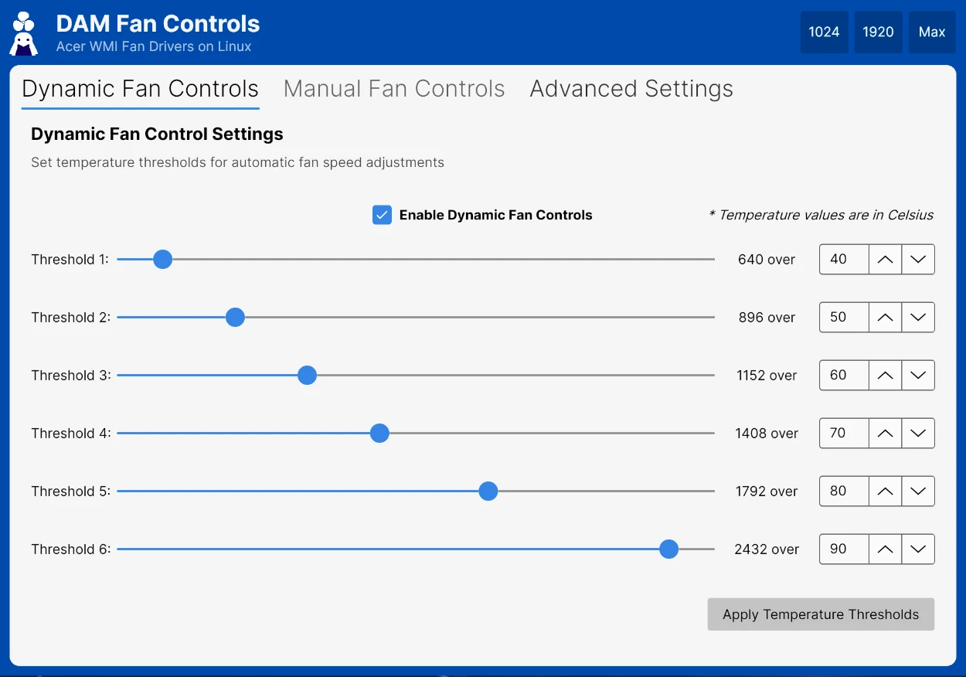Click the '640 over' speed label
Image resolution: width=966 pixels, height=677 pixels.
(767, 260)
